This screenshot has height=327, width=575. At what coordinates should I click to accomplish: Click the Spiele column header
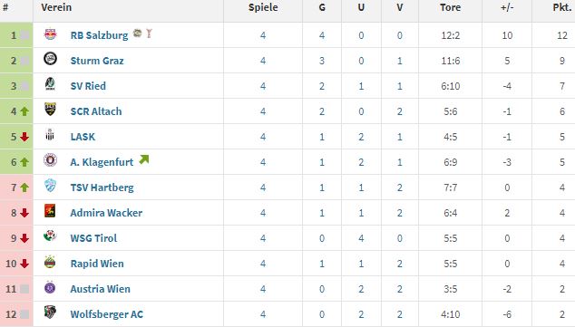coord(263,7)
